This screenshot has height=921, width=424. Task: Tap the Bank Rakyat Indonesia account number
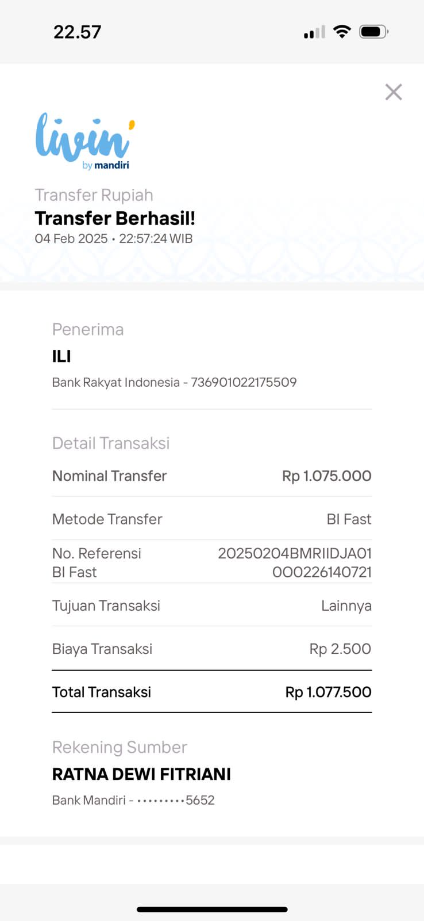(x=244, y=382)
